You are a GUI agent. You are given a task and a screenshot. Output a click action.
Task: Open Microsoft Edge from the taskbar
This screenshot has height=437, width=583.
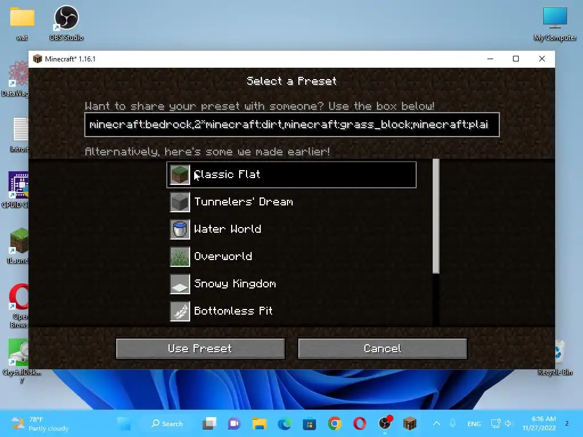point(285,423)
